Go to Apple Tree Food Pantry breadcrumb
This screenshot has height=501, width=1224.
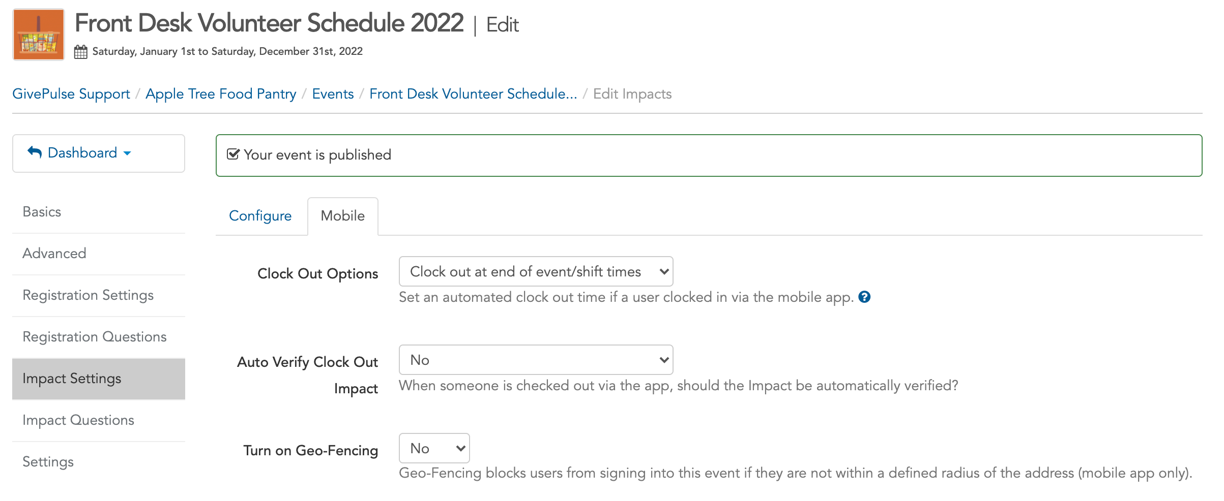pos(221,94)
